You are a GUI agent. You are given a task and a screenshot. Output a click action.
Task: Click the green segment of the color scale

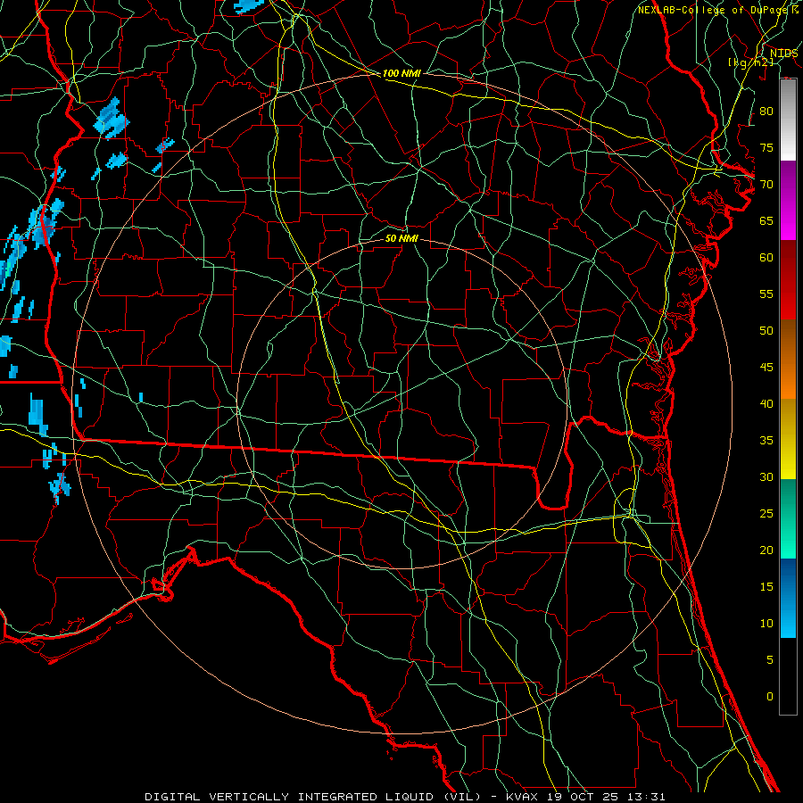[x=788, y=518]
